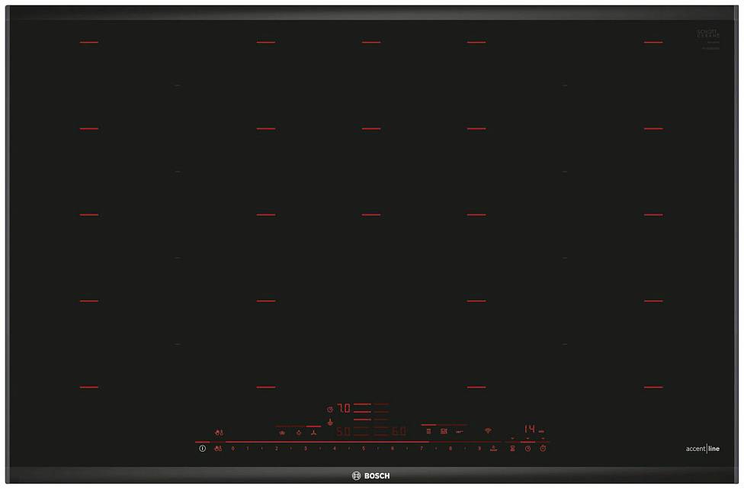This screenshot has width=744, height=489.
Task: Set power level 5 on the slider
Action: click(364, 449)
